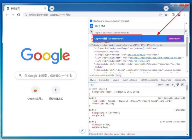Open text_defaults_md.css:20 source link

click(x=172, y=98)
